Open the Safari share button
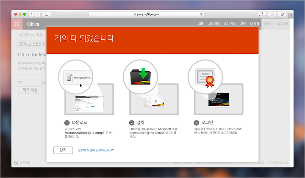Screen dimensions: 305x178 point(272,14)
